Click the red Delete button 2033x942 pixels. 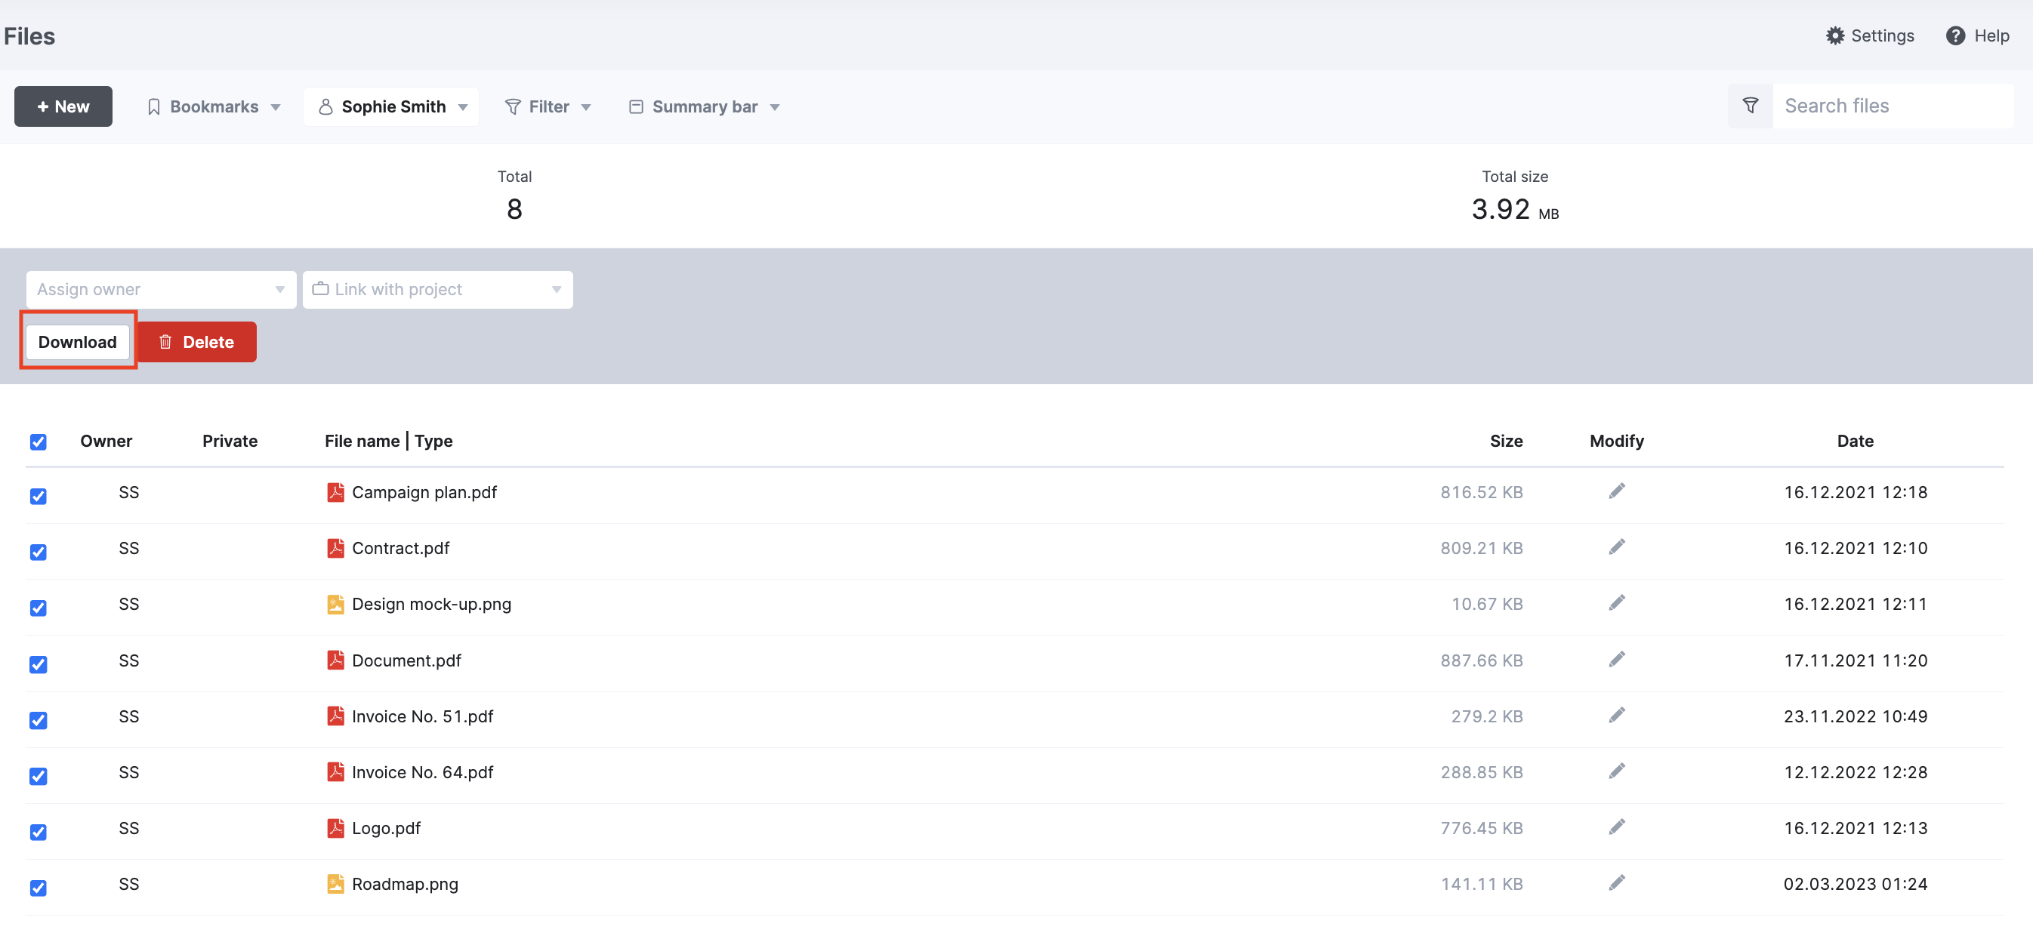196,343
